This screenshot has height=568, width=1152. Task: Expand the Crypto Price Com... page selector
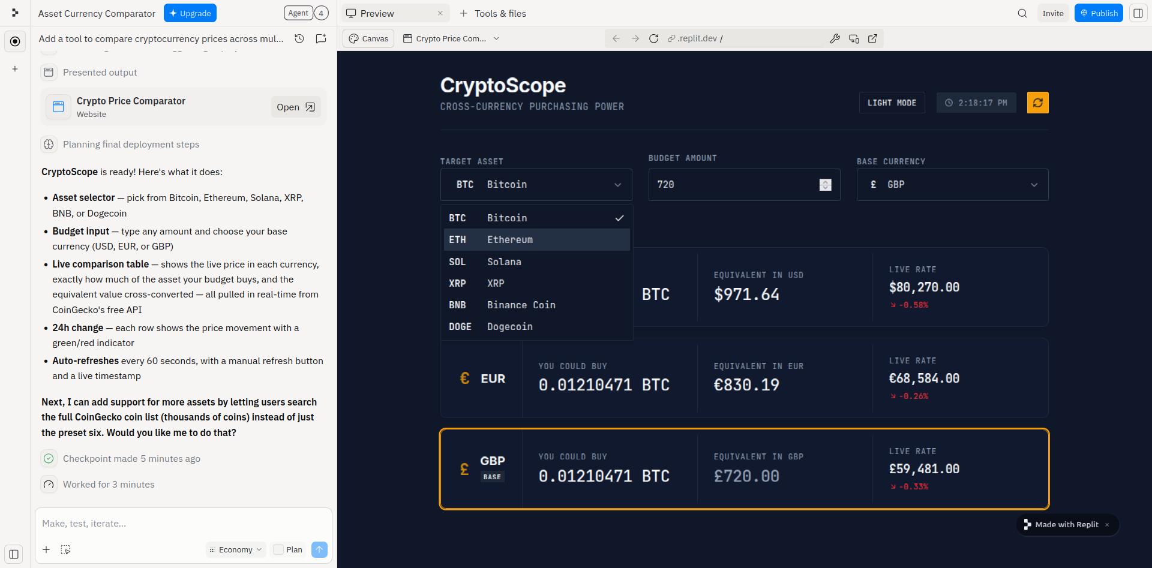451,38
